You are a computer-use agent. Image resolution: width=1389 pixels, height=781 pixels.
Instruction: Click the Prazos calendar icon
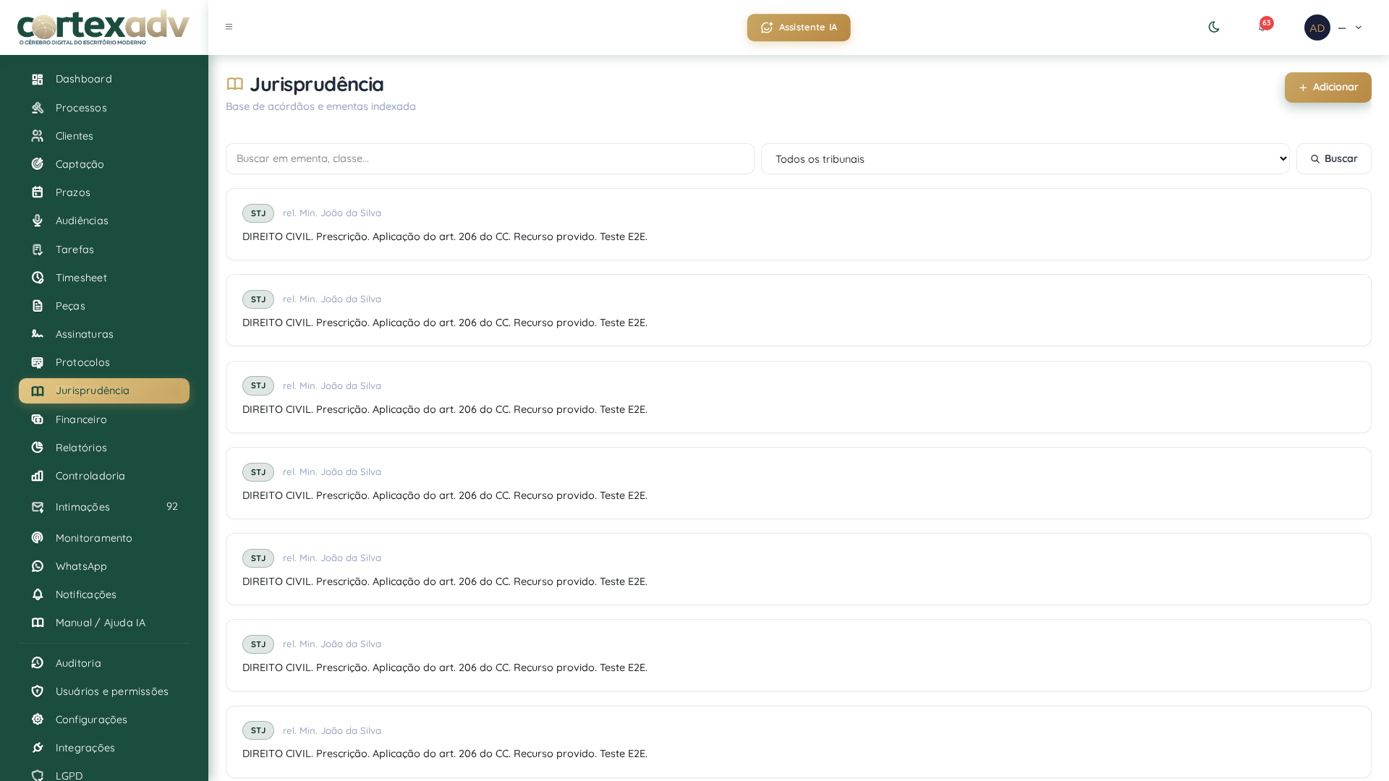coord(38,193)
